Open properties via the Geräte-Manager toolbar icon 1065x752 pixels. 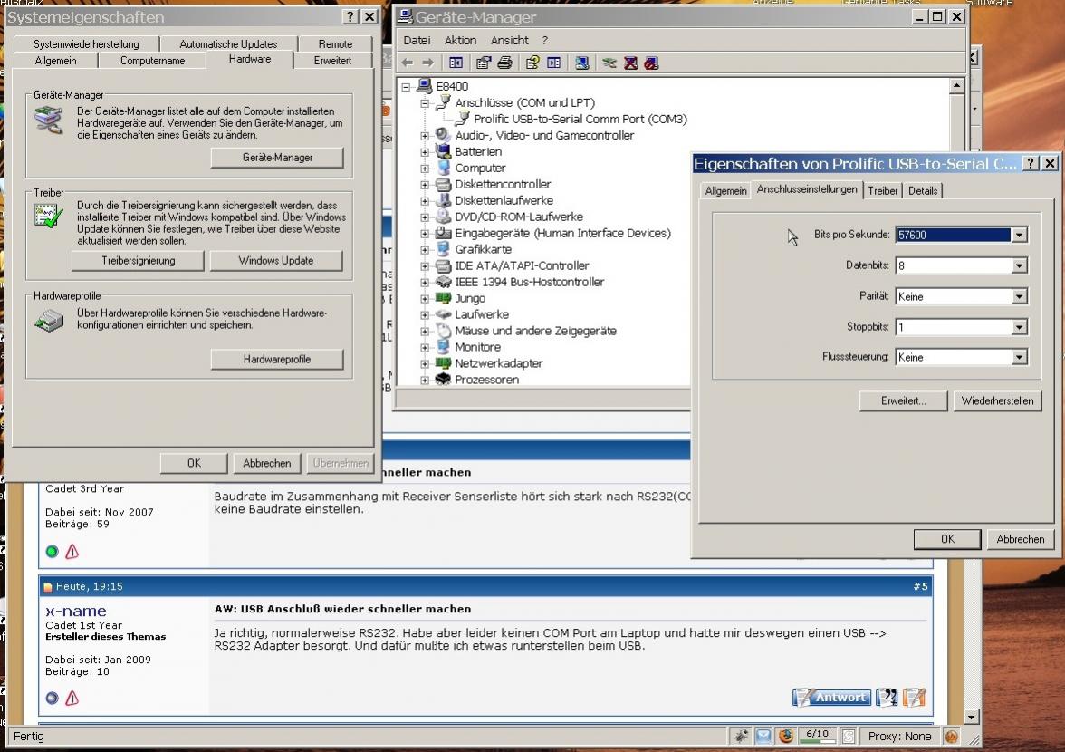pos(484,63)
